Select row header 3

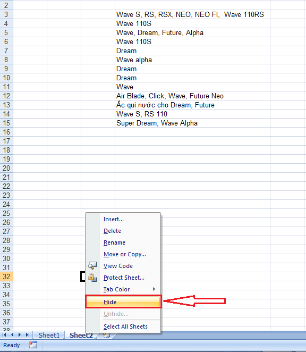6,14
